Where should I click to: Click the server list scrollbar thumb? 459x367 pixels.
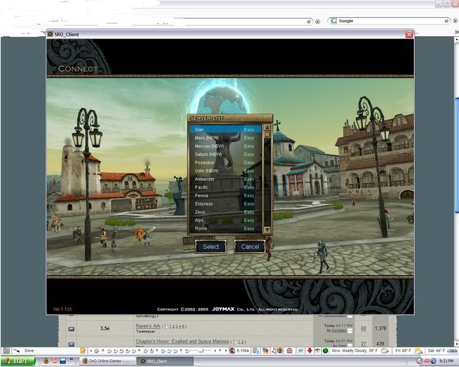pyautogui.click(x=267, y=135)
